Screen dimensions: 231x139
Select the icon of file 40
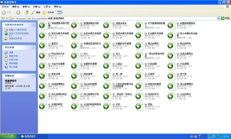point(171,96)
